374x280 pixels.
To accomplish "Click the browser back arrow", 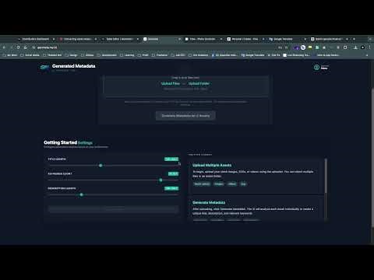I will (4, 47).
